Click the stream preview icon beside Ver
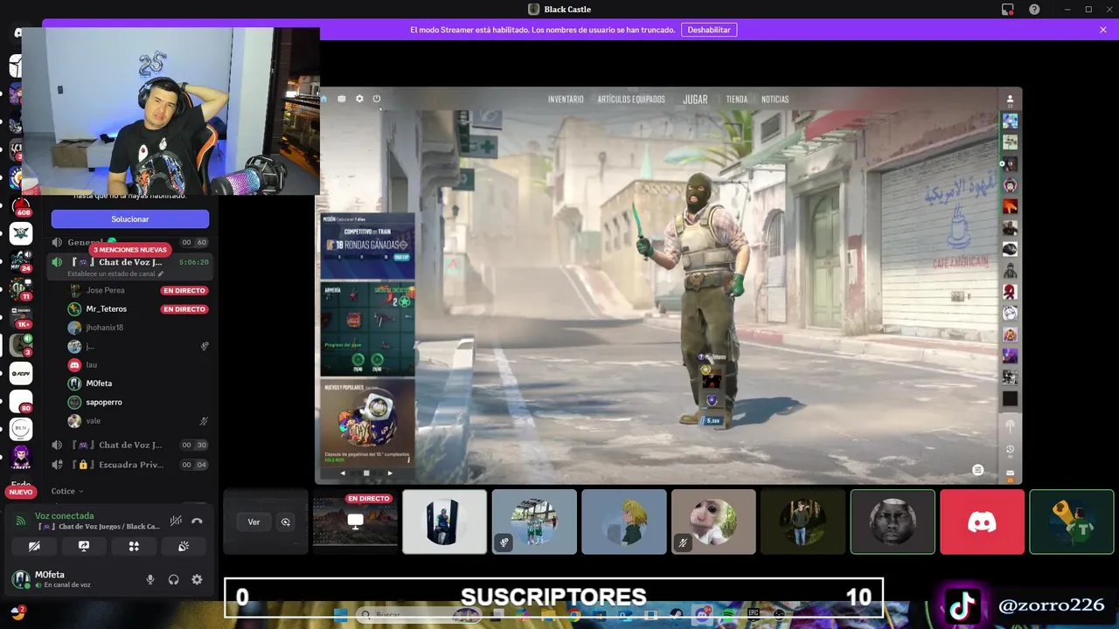Viewport: 1119px width, 629px height. [x=285, y=522]
